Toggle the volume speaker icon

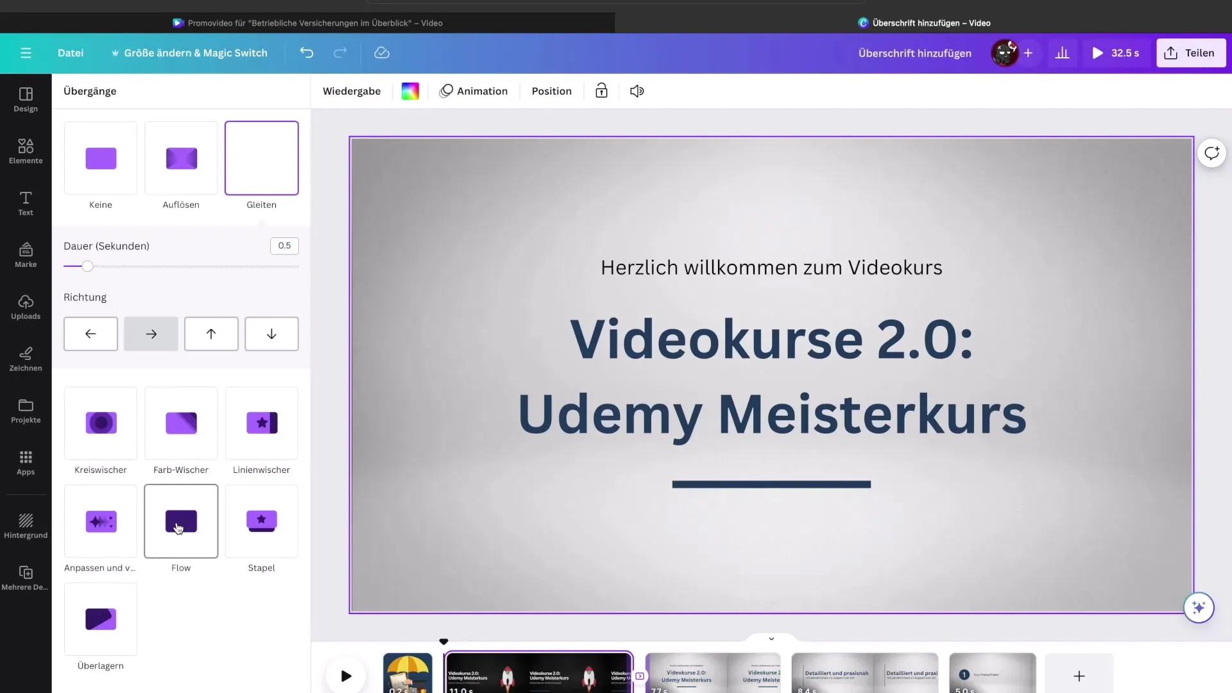(x=637, y=91)
